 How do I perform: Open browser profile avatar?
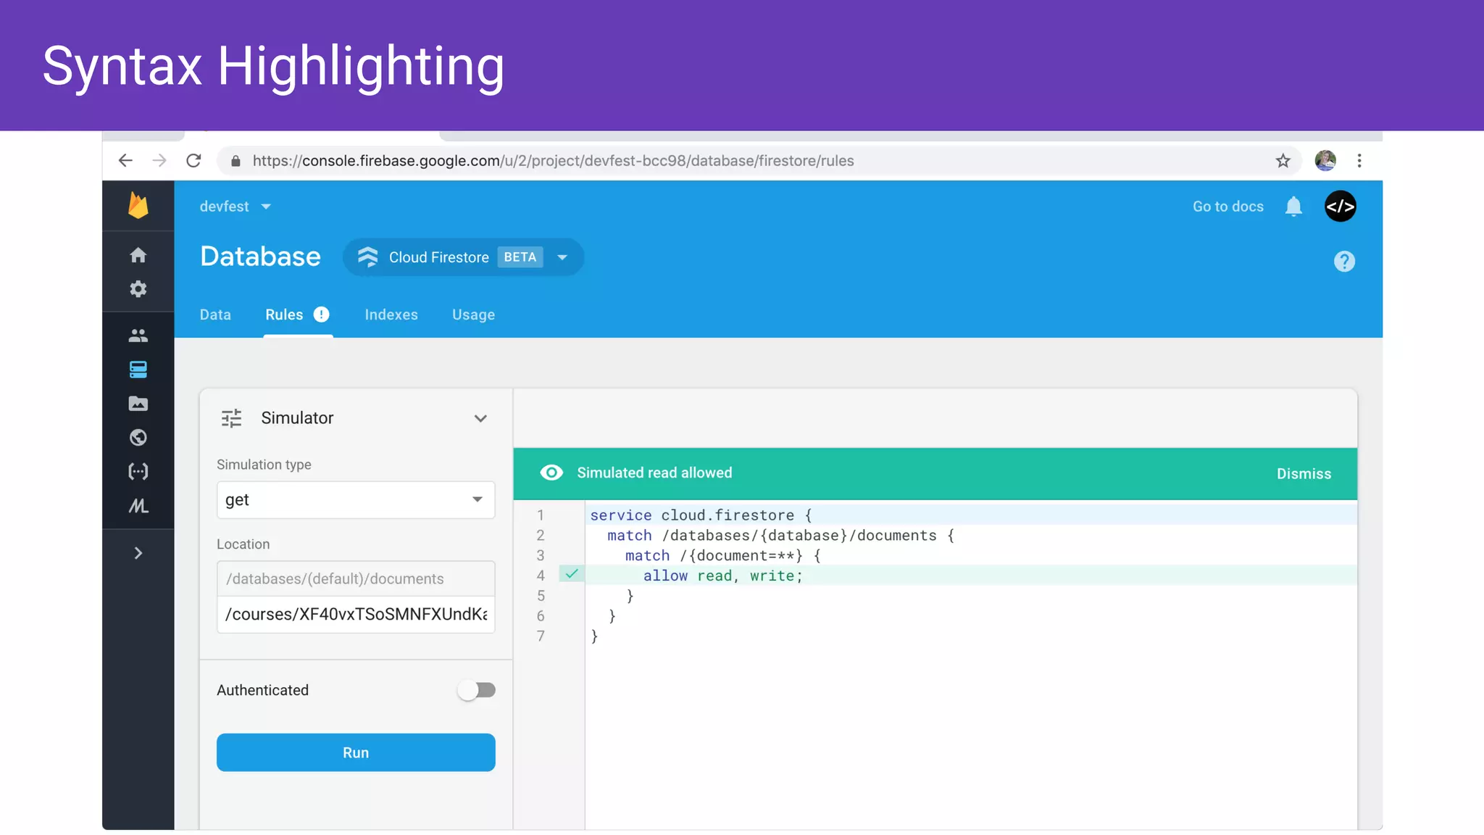pos(1325,161)
